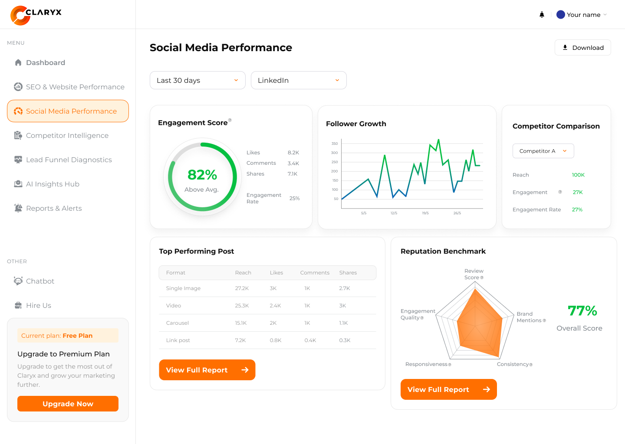Click the Download button

pyautogui.click(x=583, y=47)
